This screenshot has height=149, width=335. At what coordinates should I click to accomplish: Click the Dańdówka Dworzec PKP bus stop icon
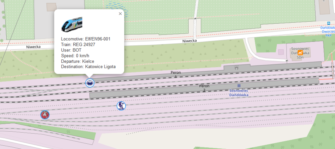328,23
